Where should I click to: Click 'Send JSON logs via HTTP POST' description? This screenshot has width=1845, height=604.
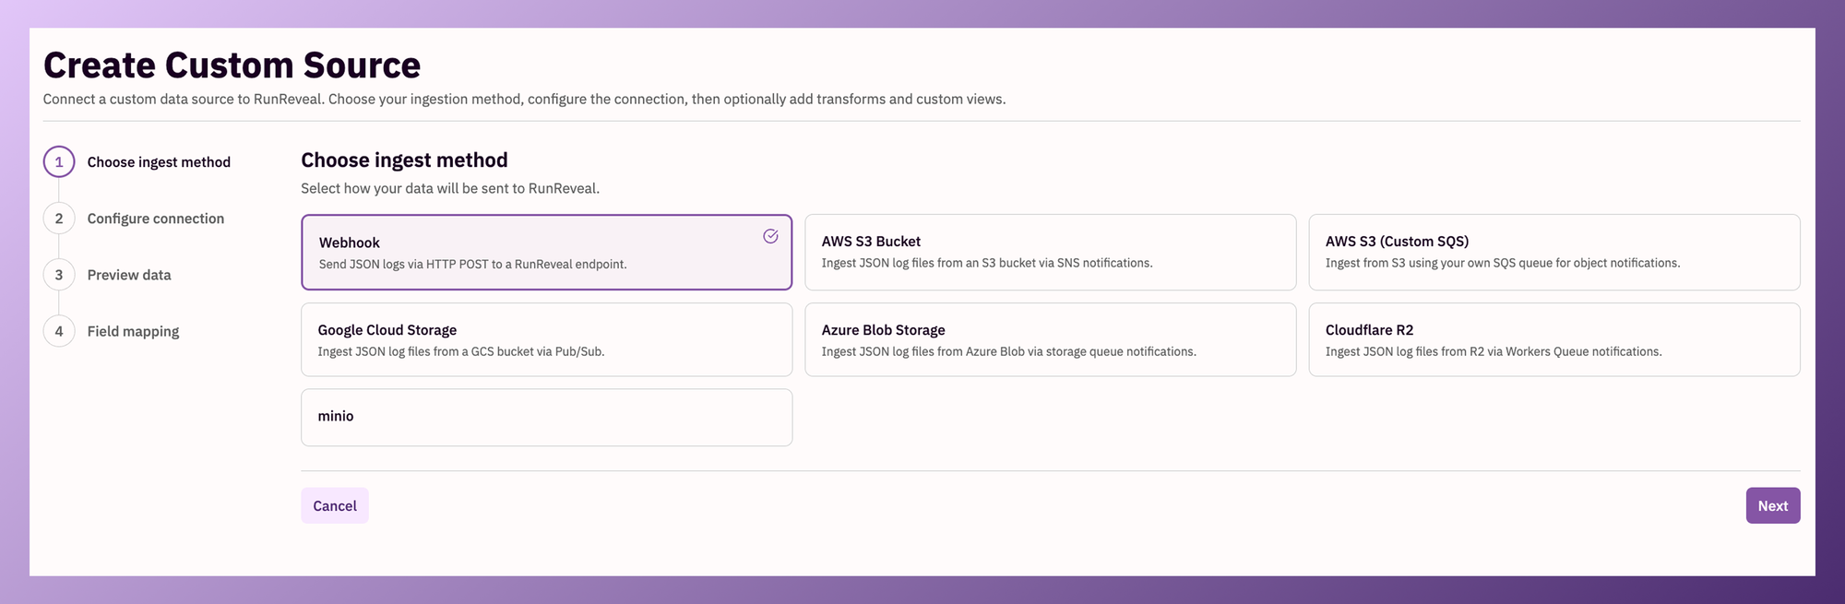click(x=472, y=265)
